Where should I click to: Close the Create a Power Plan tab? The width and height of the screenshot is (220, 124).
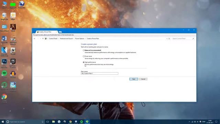point(56,32)
